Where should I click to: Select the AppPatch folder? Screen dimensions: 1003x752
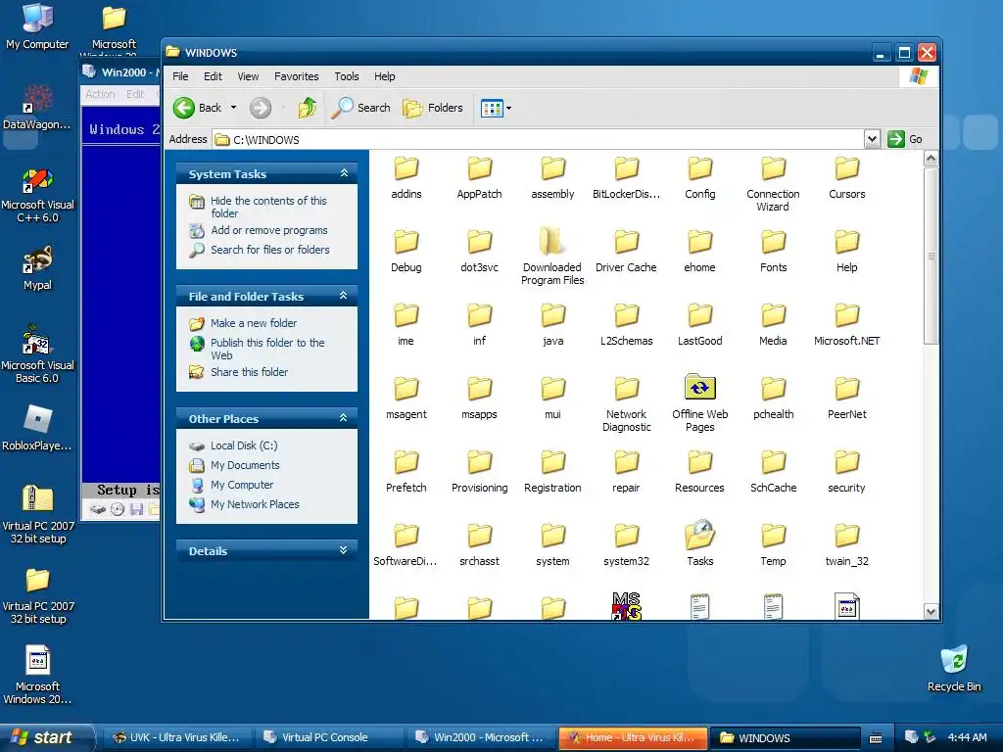(x=479, y=178)
